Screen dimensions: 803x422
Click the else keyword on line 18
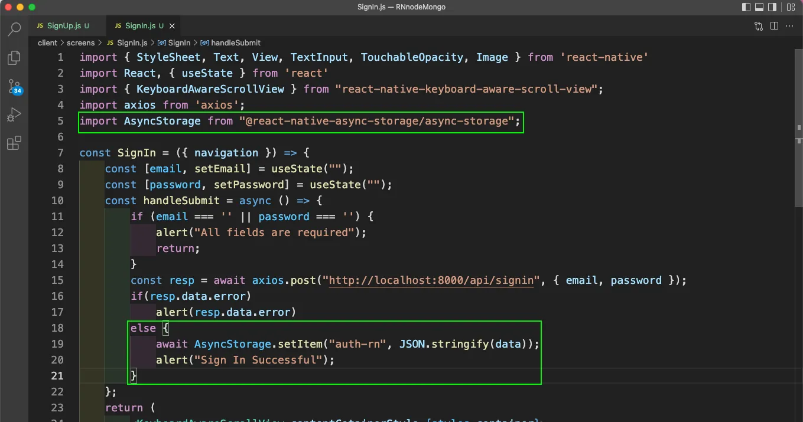pos(143,328)
